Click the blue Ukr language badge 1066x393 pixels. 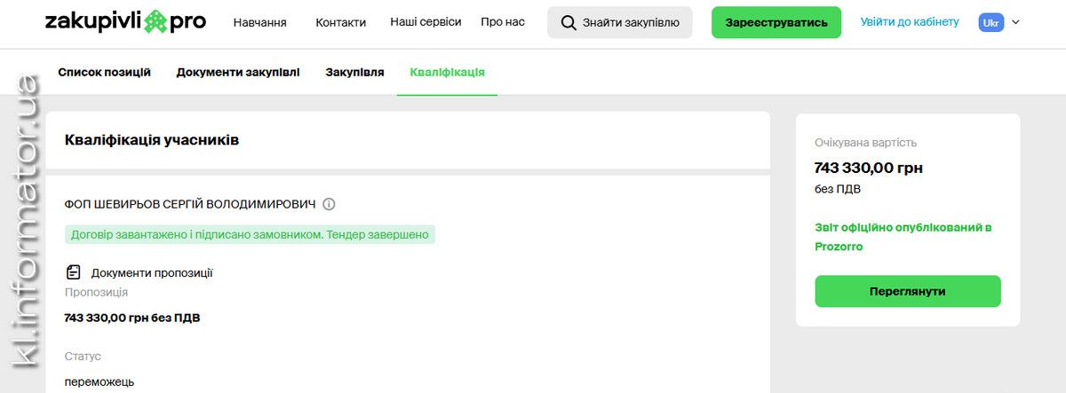[990, 22]
